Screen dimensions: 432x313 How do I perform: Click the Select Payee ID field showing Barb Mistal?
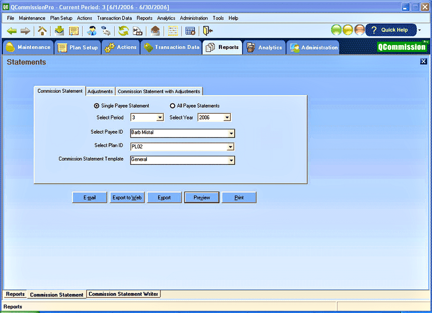pyautogui.click(x=182, y=133)
